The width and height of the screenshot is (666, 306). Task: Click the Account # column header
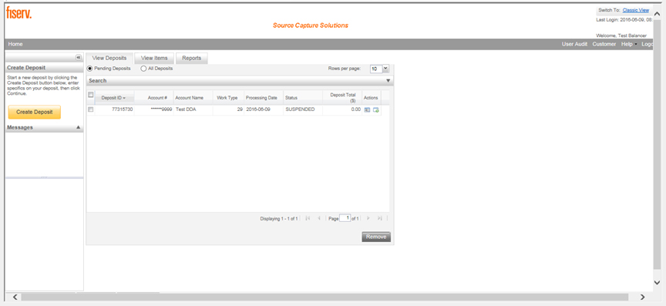point(153,98)
